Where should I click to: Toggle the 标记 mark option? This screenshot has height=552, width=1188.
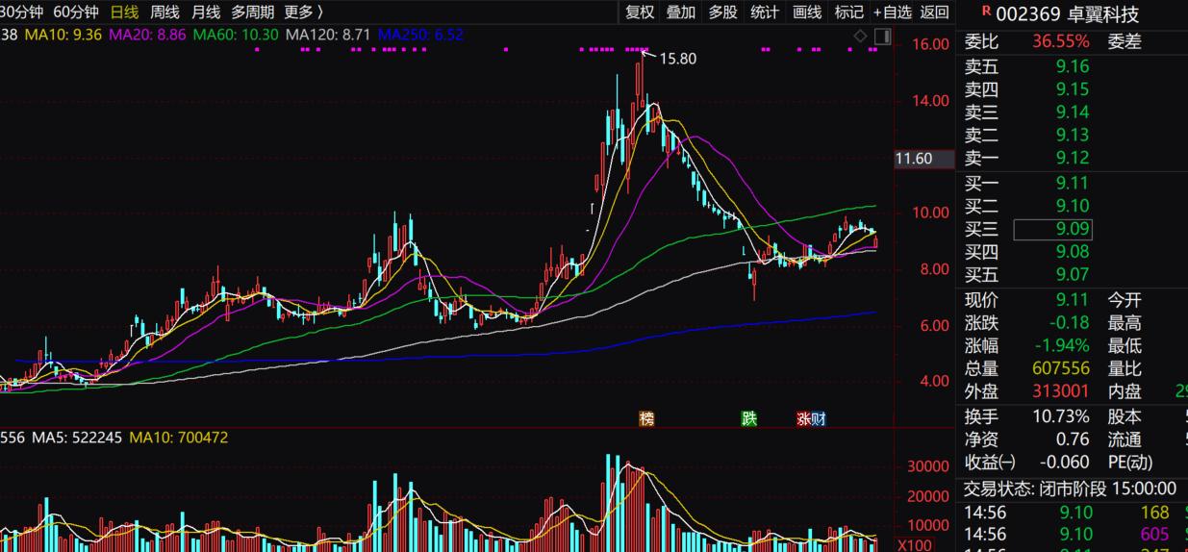849,12
